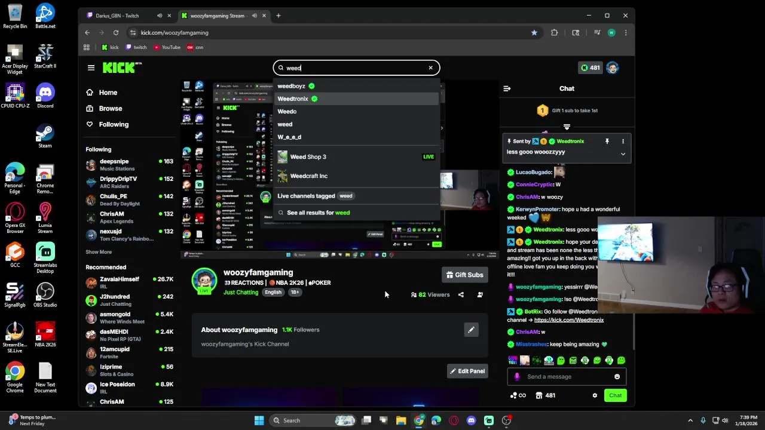Select the 'weedboyz' search suggestion
765x430 pixels.
(x=356, y=86)
